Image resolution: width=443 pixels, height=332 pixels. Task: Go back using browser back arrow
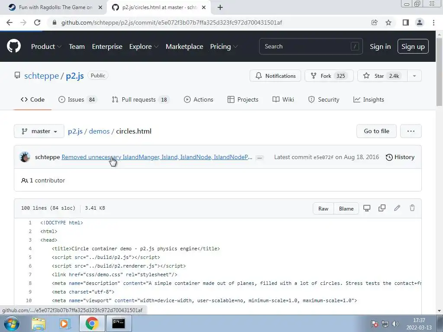click(10, 22)
